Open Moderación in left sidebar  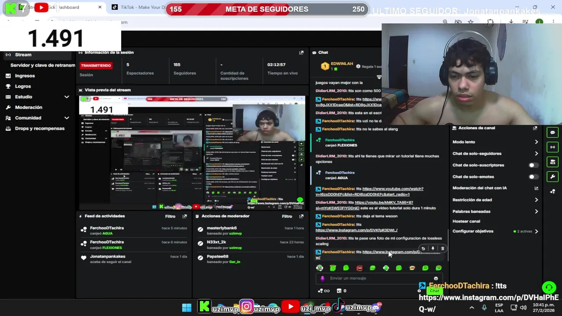coord(29,108)
